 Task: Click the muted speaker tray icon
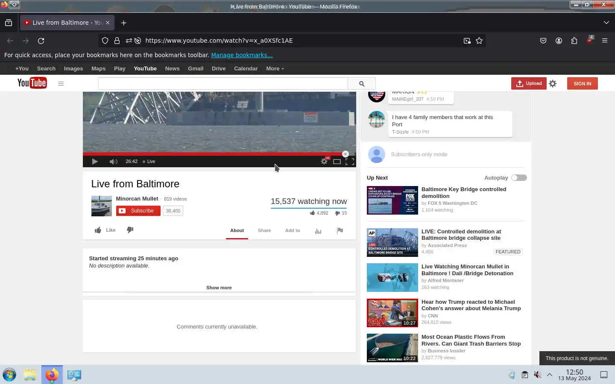tap(537, 375)
